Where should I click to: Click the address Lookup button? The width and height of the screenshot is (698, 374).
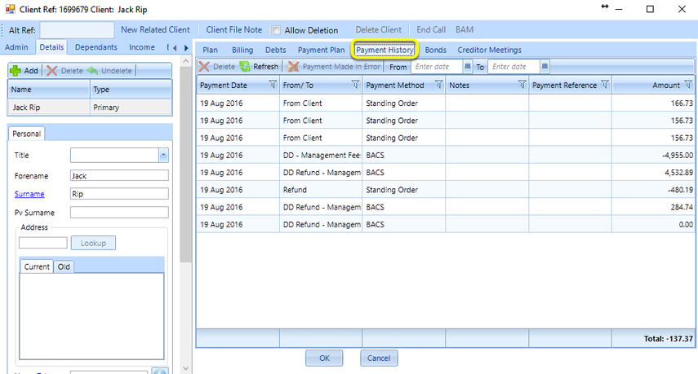[x=93, y=243]
